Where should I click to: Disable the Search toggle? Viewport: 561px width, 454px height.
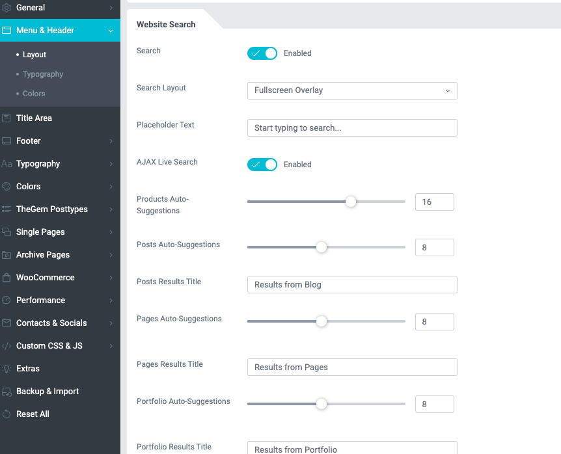point(262,53)
